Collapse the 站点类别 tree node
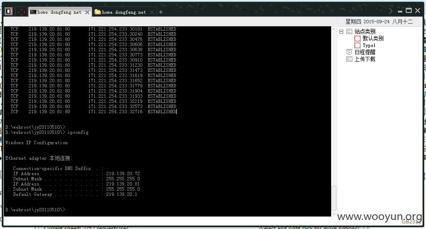426x229 pixels. pyautogui.click(x=341, y=31)
